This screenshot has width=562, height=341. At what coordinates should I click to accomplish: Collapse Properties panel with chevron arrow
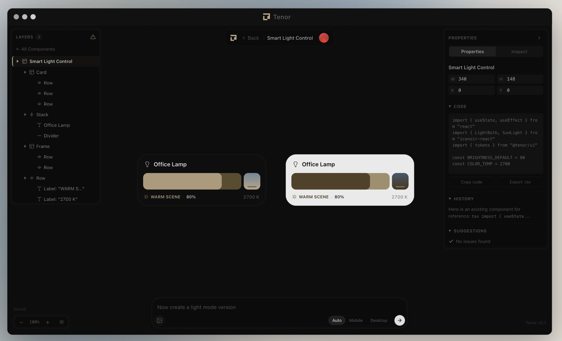pyautogui.click(x=539, y=38)
